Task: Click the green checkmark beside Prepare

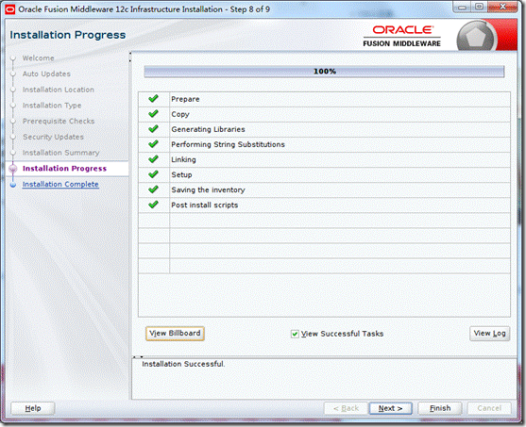Action: [x=153, y=98]
